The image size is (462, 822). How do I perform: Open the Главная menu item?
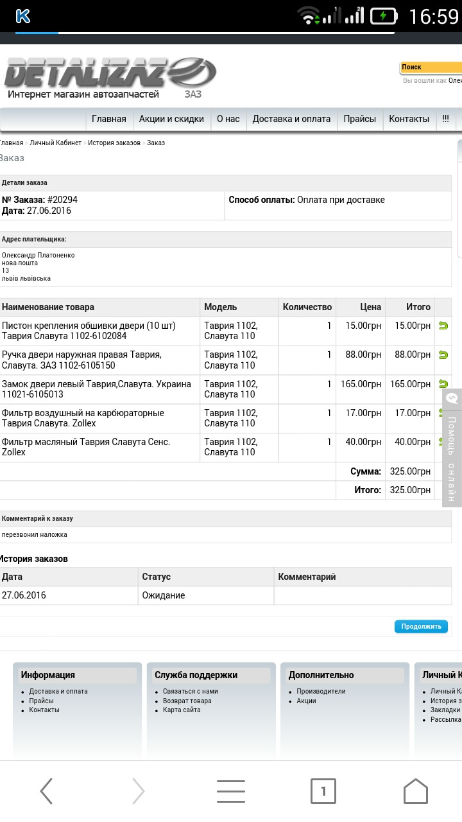(109, 119)
